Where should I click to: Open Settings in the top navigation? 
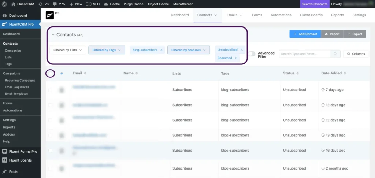click(x=359, y=15)
